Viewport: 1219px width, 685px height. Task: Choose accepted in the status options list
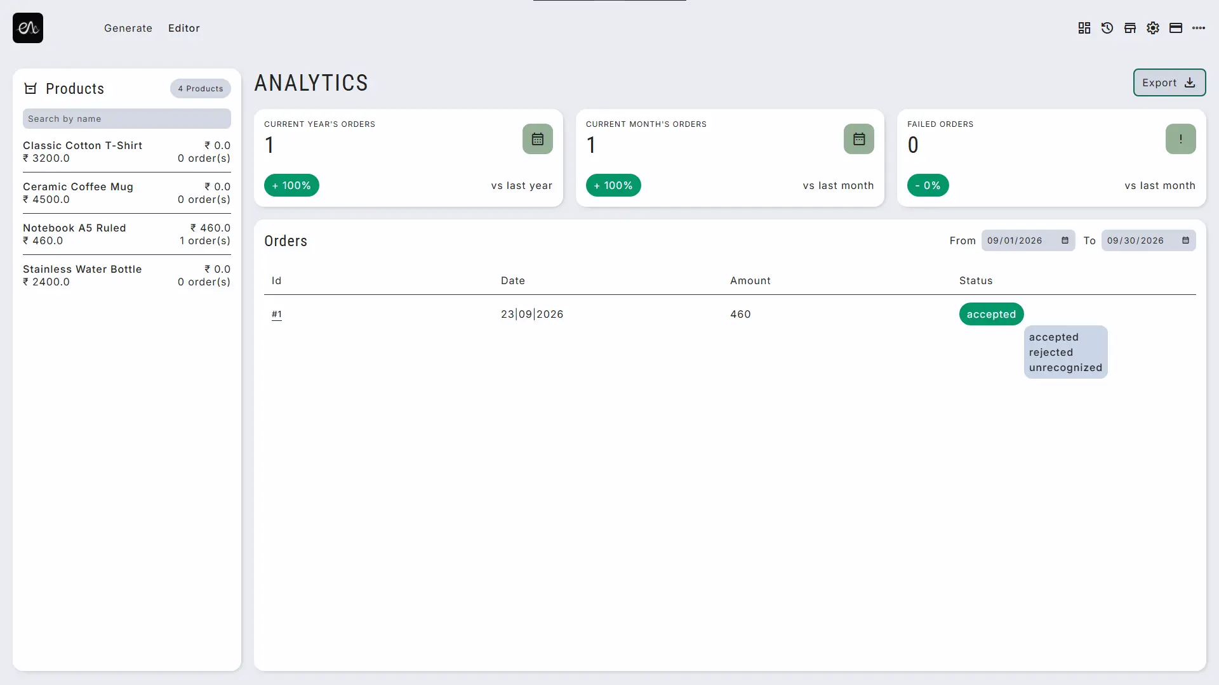tap(1054, 337)
